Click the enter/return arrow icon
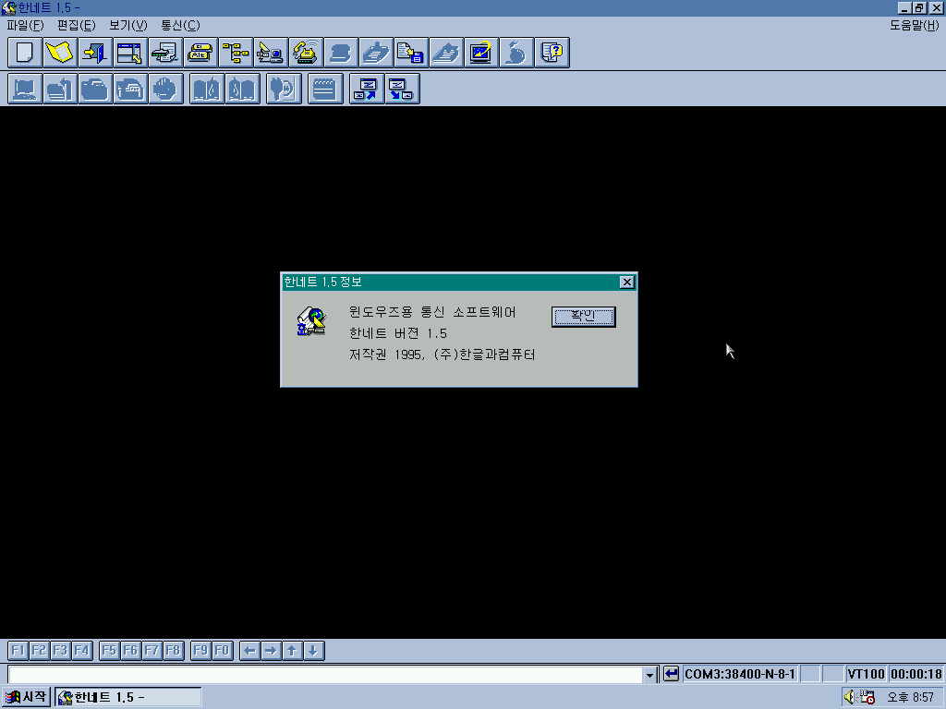 [x=671, y=673]
